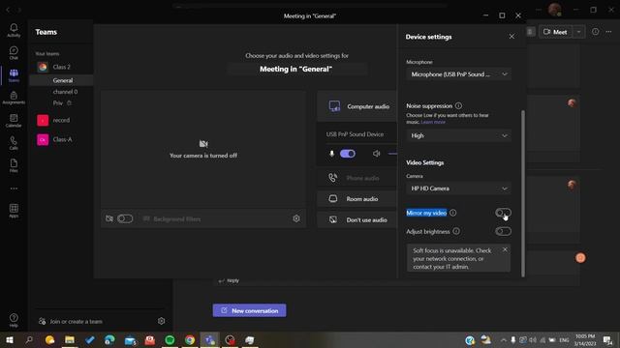Open team settings gear near Join team
Screen dimensions: 620x348
[x=161, y=321]
